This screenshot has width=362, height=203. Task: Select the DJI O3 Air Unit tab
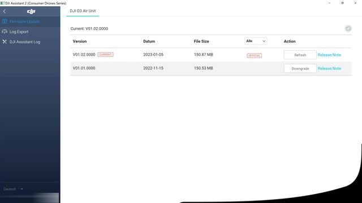[x=83, y=11]
